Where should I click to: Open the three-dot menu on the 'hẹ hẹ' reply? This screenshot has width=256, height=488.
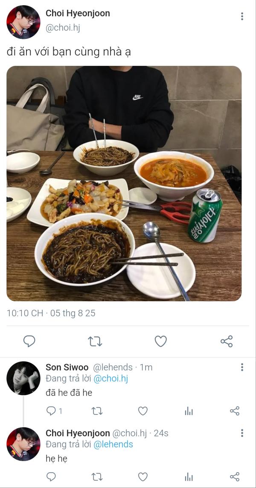[242, 433]
